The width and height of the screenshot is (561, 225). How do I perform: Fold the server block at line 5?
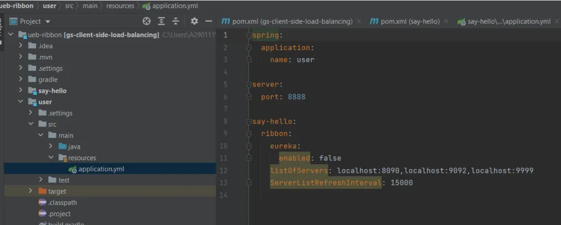pyautogui.click(x=248, y=85)
